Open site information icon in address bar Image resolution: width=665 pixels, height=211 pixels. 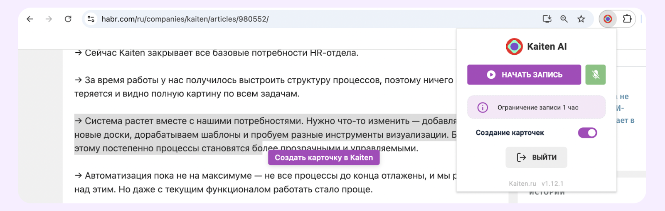coord(91,19)
